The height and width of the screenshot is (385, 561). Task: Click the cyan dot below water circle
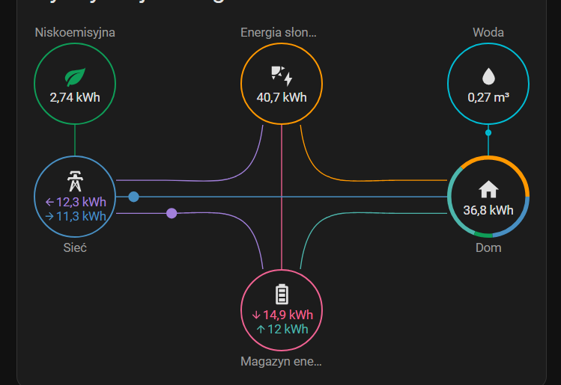click(x=488, y=133)
